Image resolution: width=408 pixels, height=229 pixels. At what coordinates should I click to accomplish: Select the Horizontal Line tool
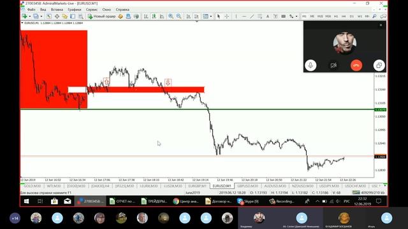click(244, 17)
